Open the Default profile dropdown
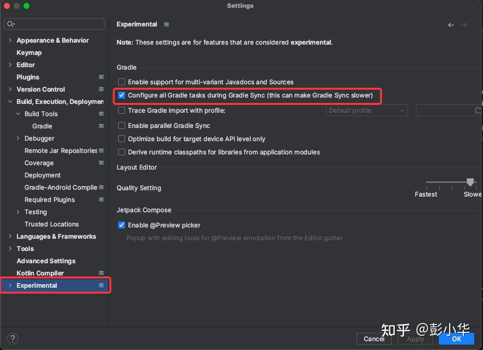This screenshot has width=483, height=350. 366,110
